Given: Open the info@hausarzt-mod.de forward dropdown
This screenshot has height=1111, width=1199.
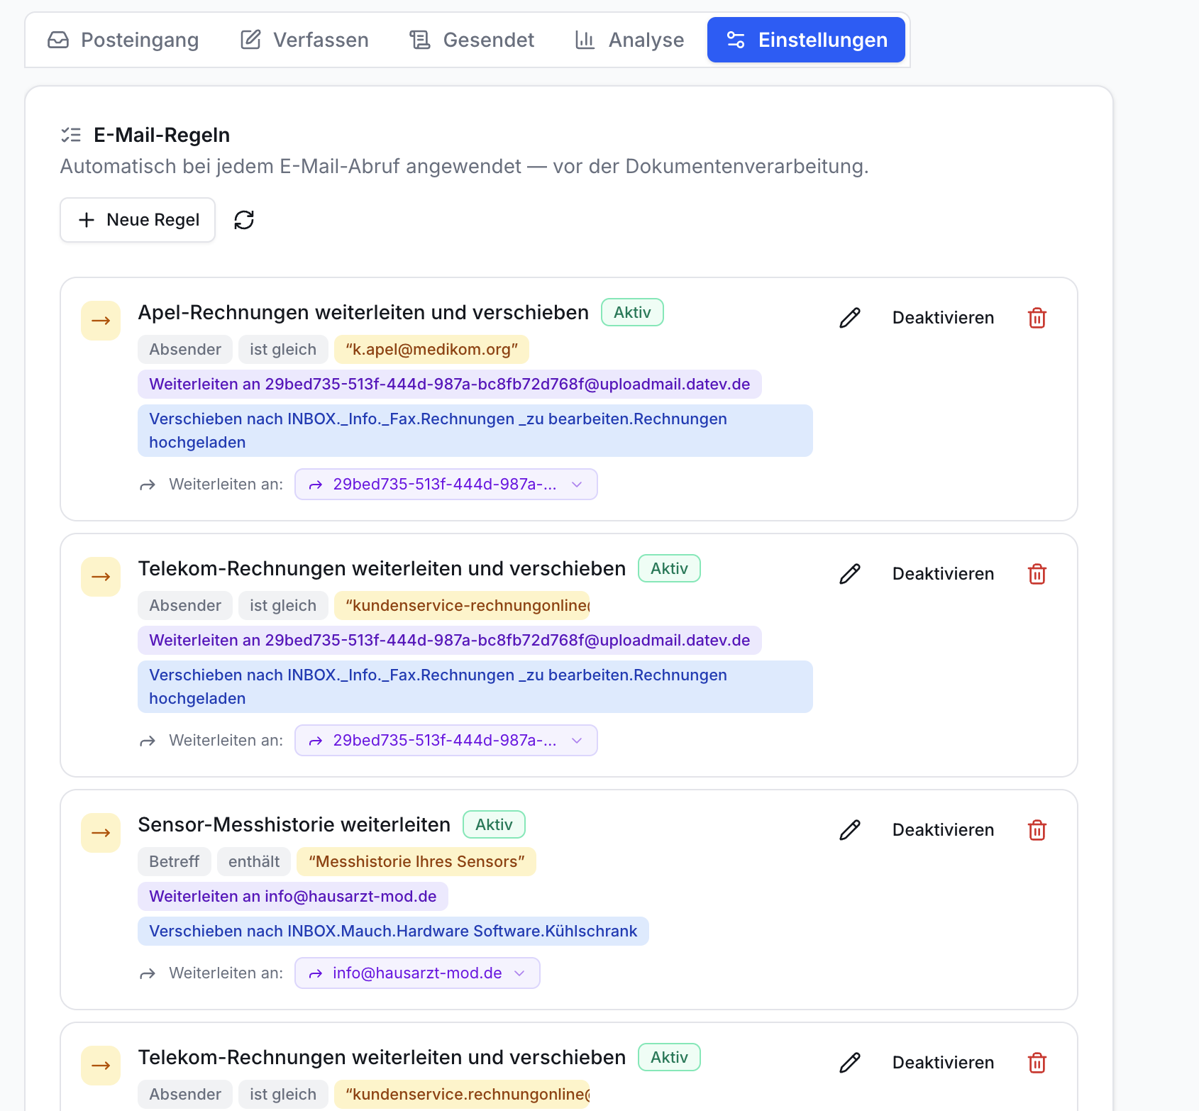Looking at the screenshot, I should [417, 973].
